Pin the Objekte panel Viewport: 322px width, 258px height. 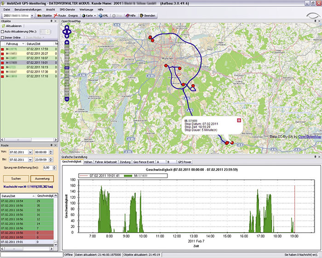click(x=52, y=21)
